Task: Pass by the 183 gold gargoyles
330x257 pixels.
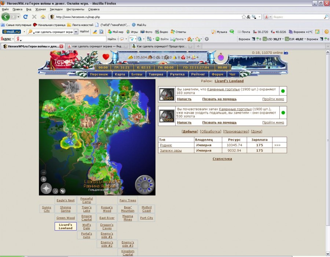Action: (x=273, y=99)
